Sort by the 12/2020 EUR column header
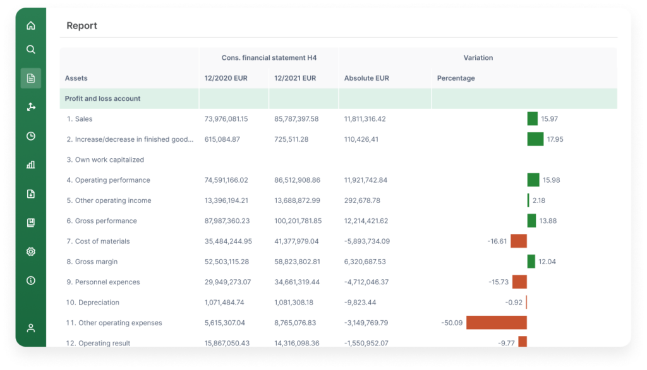The image size is (647, 370). point(225,78)
